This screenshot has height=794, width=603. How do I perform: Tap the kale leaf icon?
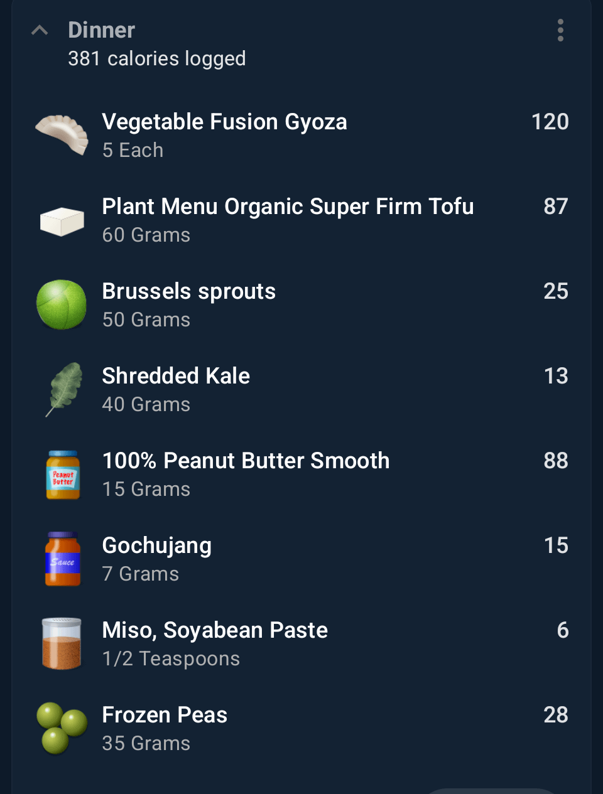click(x=63, y=389)
